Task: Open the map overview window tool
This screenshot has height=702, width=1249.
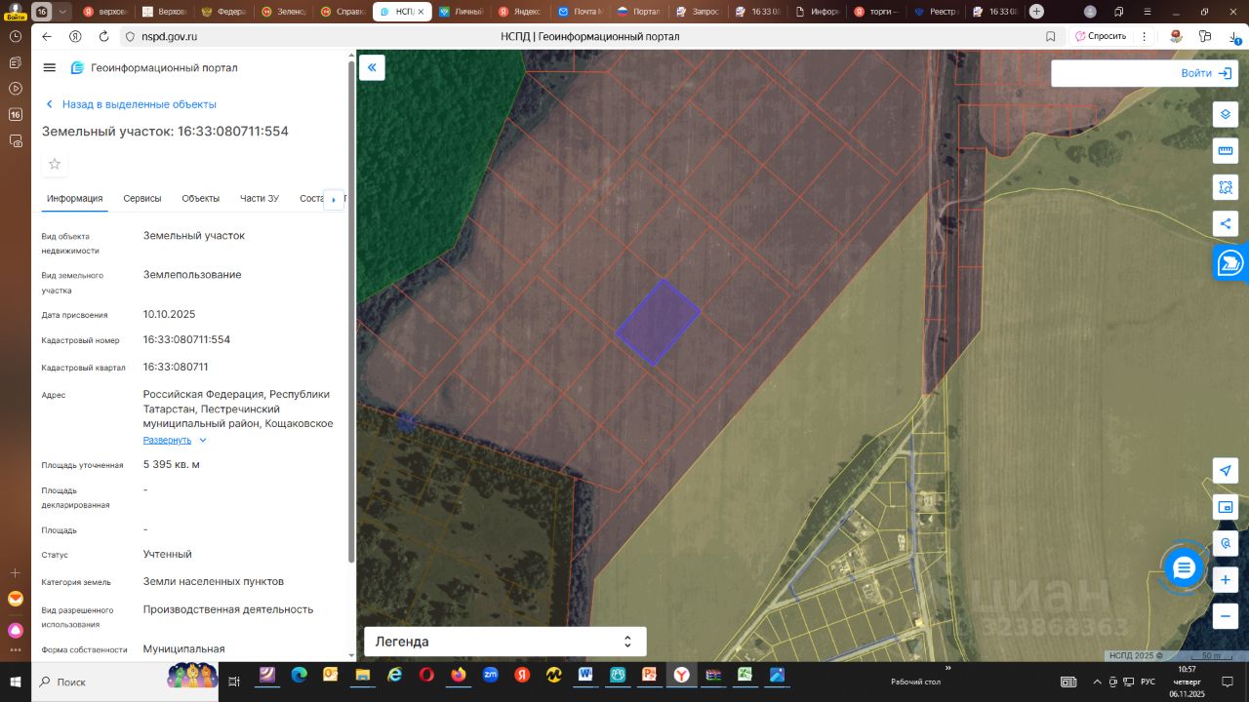Action: [x=1226, y=507]
